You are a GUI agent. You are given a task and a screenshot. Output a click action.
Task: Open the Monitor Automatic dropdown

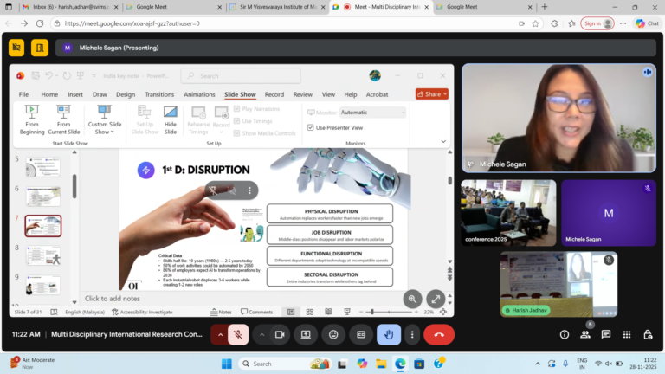point(373,113)
